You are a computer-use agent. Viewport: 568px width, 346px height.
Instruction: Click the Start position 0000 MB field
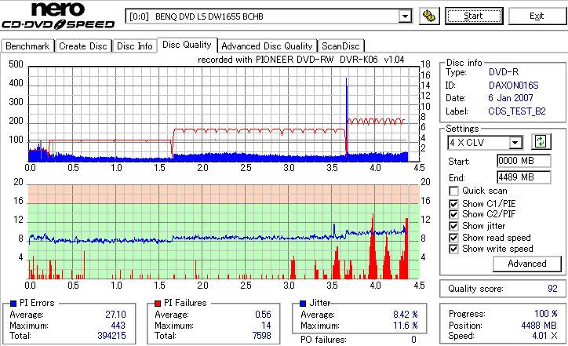pyautogui.click(x=524, y=161)
